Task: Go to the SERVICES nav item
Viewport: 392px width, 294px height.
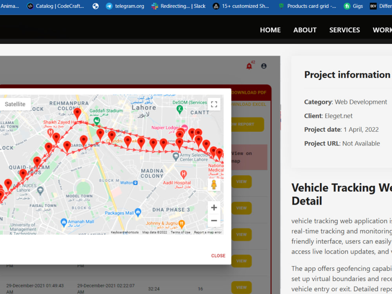Action: tap(345, 30)
